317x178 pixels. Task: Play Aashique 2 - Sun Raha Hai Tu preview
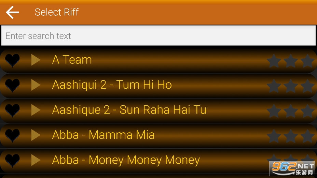pos(36,110)
